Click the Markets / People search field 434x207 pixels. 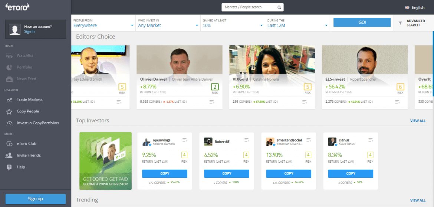pos(249,7)
